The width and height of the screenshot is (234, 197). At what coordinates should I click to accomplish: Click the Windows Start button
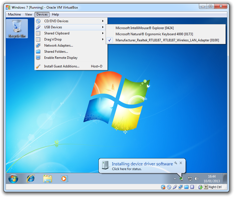13,178
